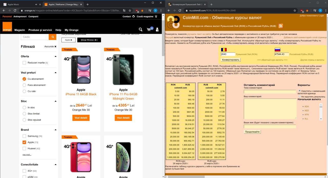
Task: Mute the Apple Music tab audio icon
Action: pyautogui.click(x=36, y=4)
